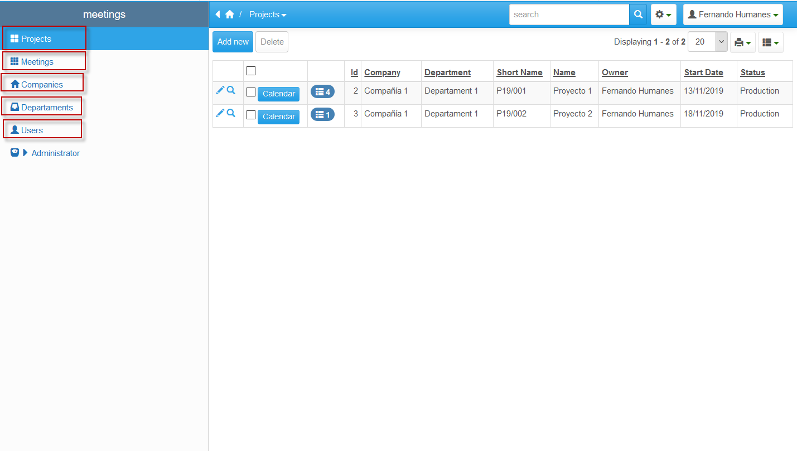797x451 pixels.
Task: Sort by the Start Date column header
Action: (x=703, y=72)
